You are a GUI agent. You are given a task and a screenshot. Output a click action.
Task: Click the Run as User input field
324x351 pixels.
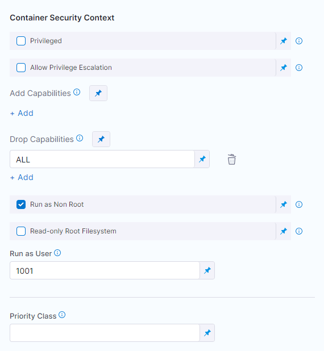point(105,270)
